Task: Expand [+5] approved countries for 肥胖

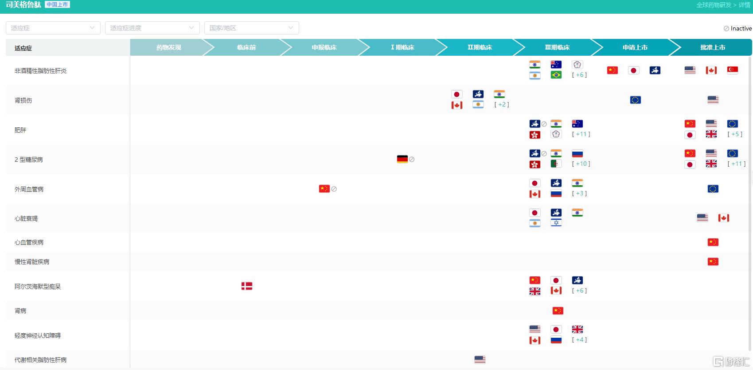Action: [735, 134]
